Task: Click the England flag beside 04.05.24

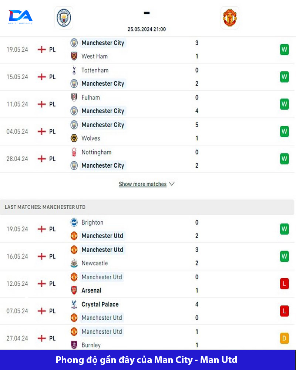Action: coord(41,131)
